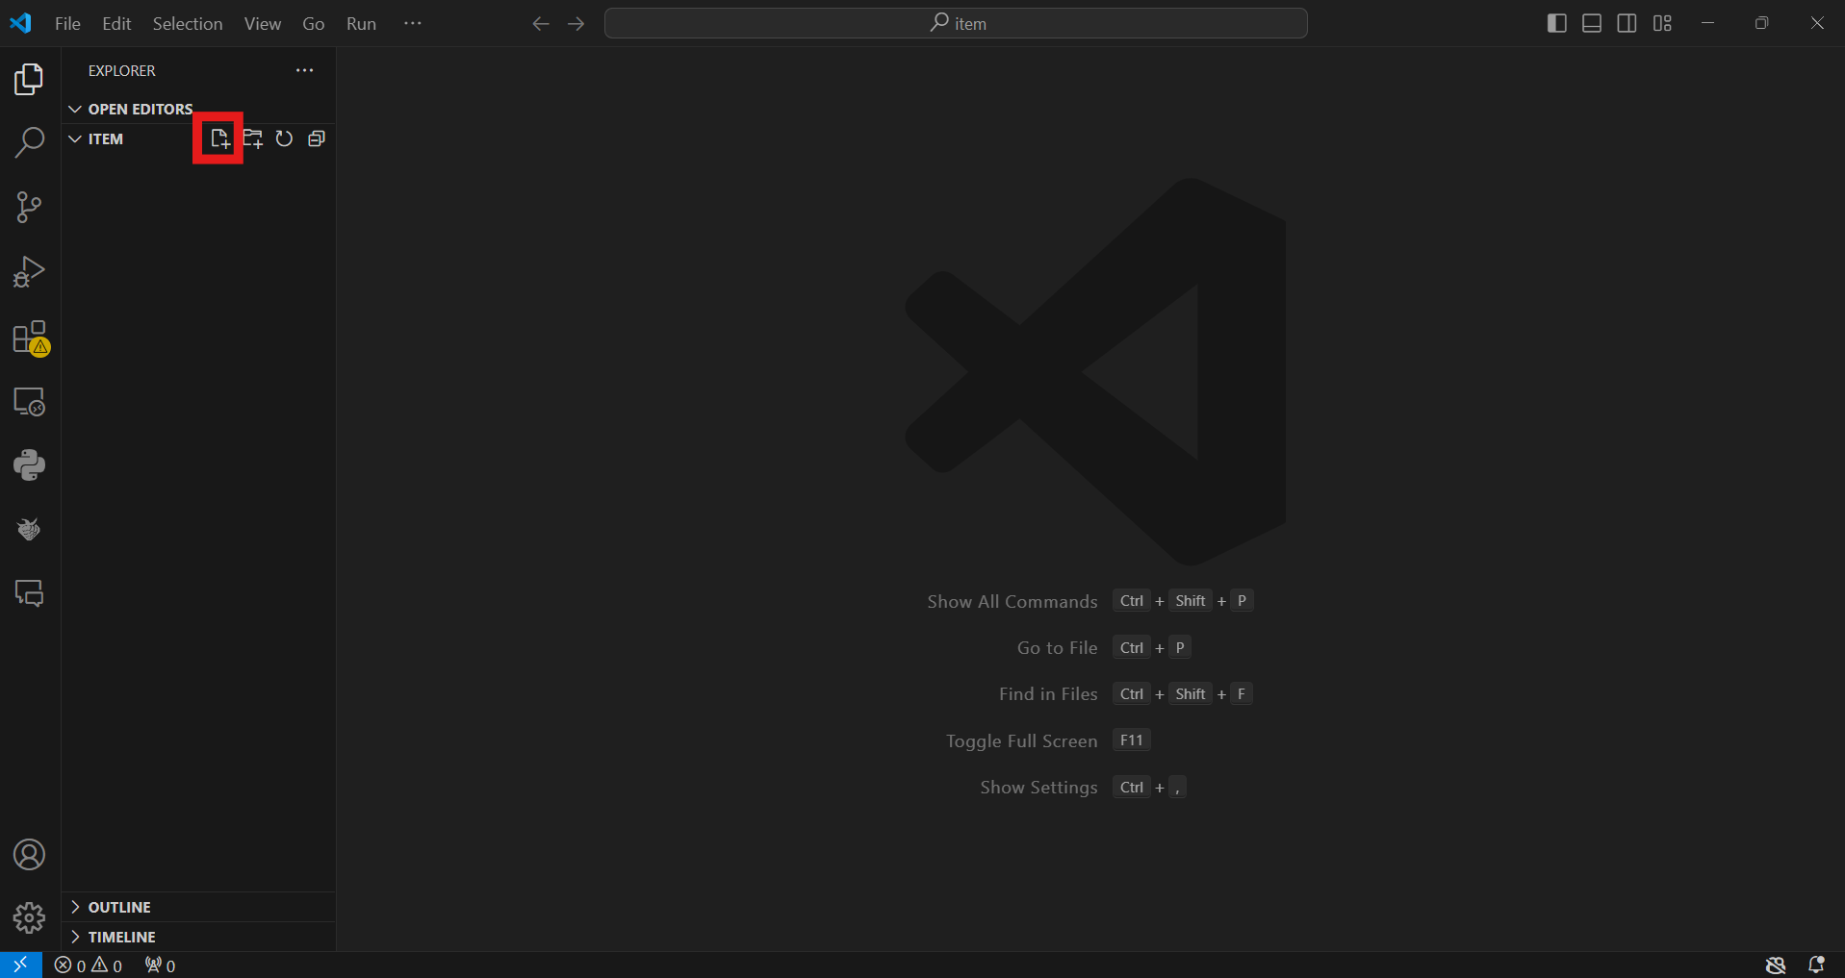Click the command center search box
Image resolution: width=1845 pixels, height=978 pixels.
956,23
